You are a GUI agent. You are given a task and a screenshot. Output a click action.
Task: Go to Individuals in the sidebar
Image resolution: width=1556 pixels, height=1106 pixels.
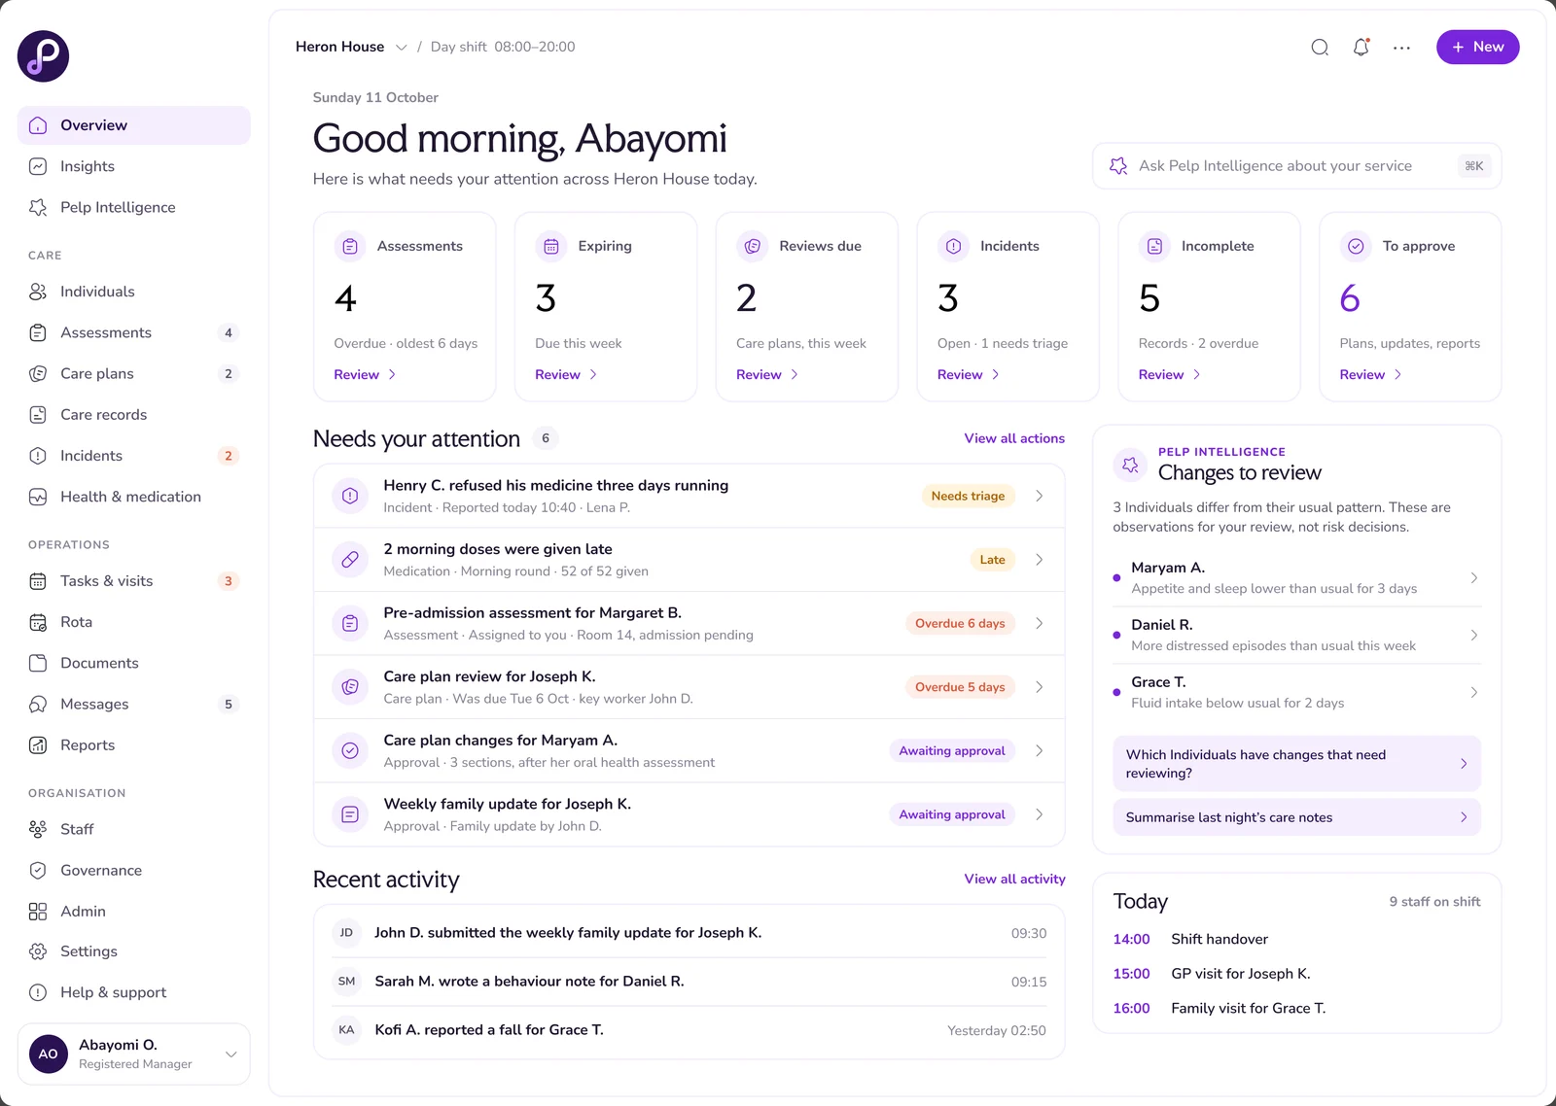(133, 292)
